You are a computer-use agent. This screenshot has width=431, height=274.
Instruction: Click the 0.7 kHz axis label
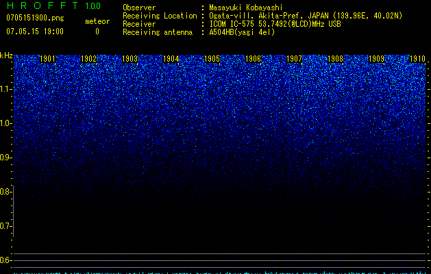(5, 226)
